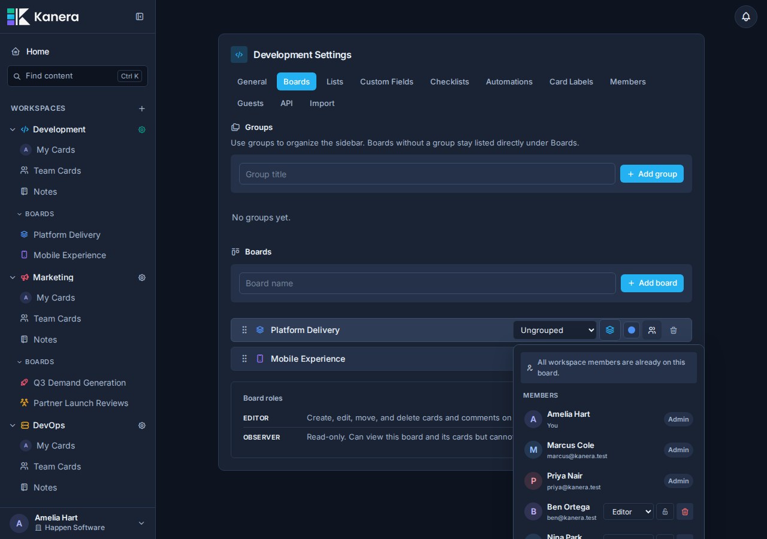Collapse the Marketing workspace
This screenshot has height=539, width=767.
click(13, 277)
